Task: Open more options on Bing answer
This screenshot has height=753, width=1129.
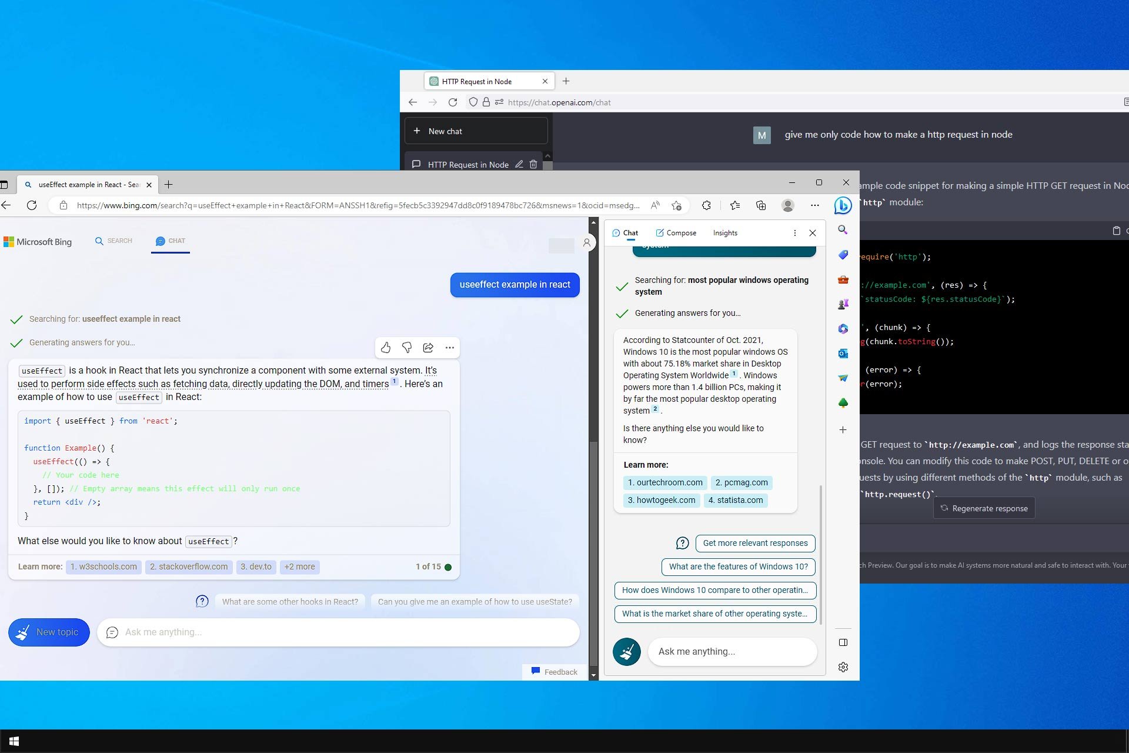Action: [x=450, y=348]
